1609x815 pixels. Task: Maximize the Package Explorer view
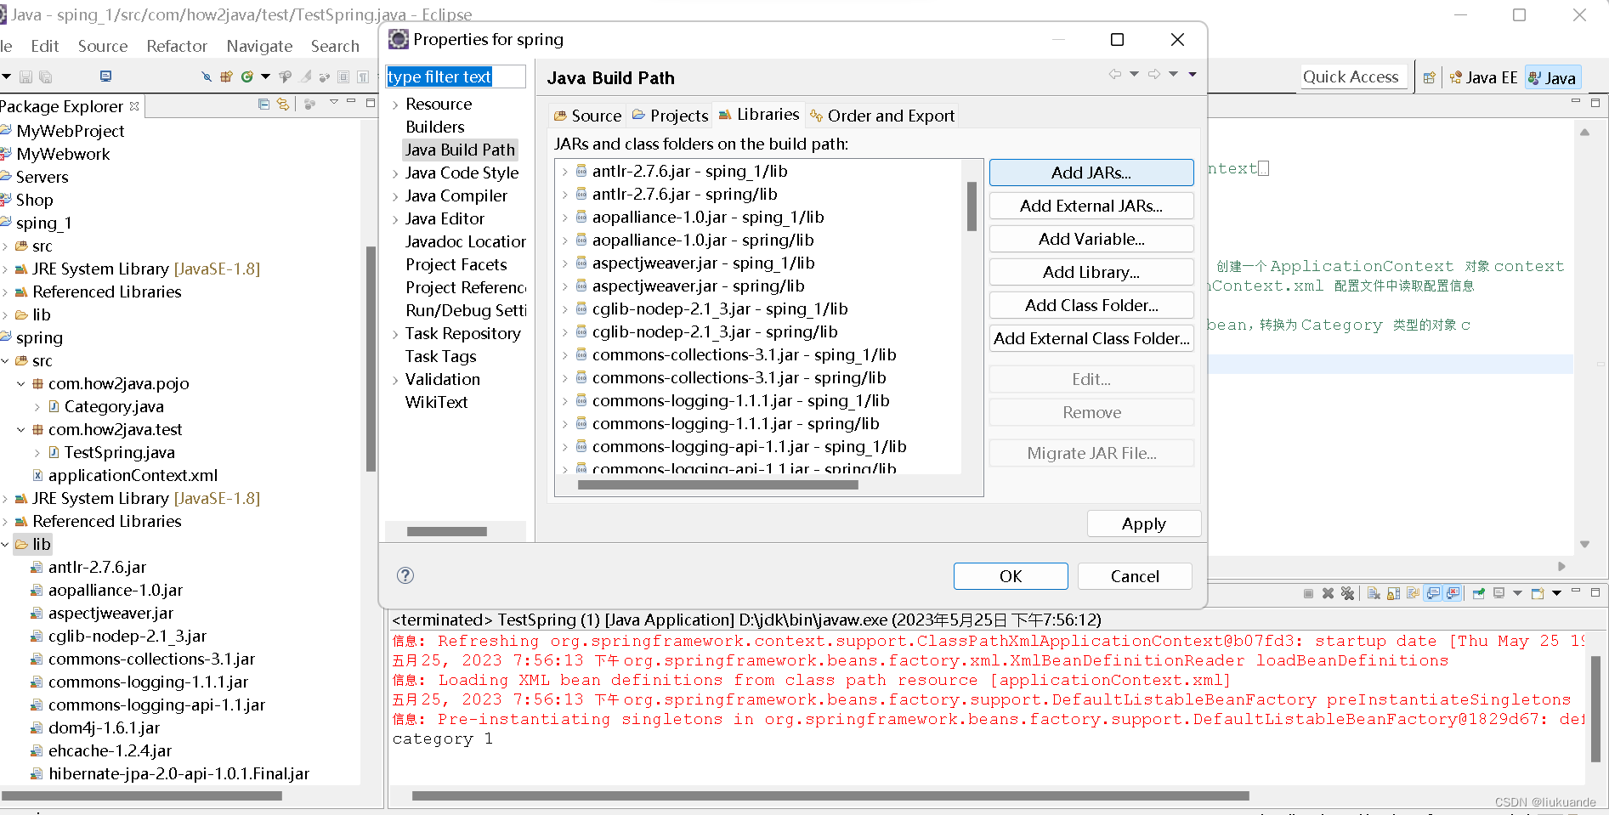tap(371, 103)
